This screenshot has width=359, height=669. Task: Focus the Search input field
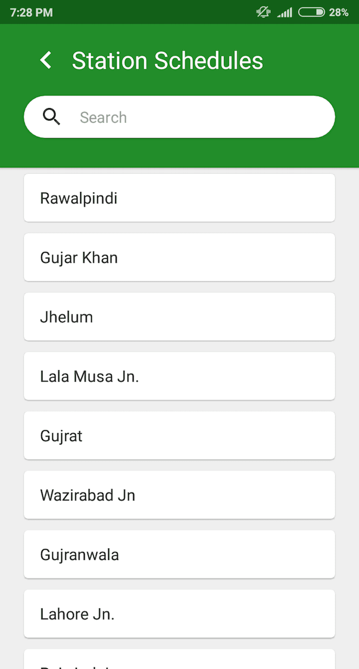[199, 117]
